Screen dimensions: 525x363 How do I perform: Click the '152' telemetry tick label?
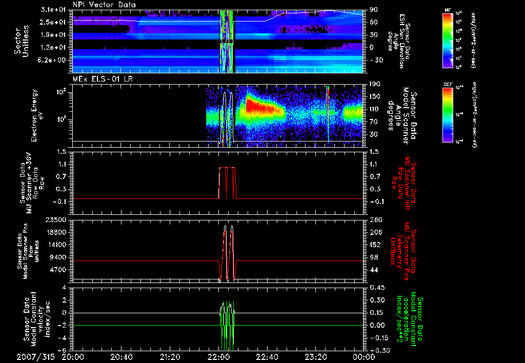click(375, 245)
